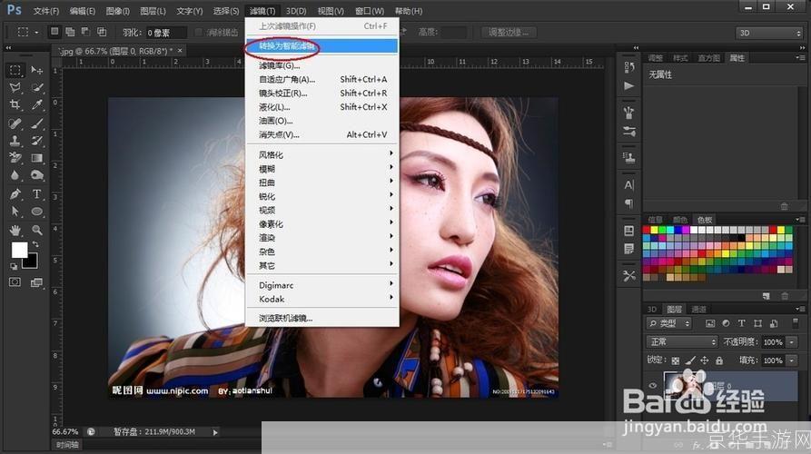The height and width of the screenshot is (454, 811).
Task: Click the Actions play panel icon
Action: point(629,86)
